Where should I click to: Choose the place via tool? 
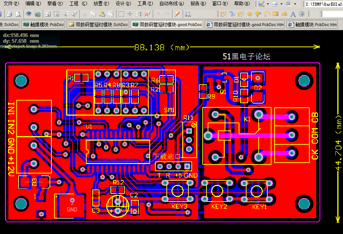pyautogui.click(x=258, y=14)
